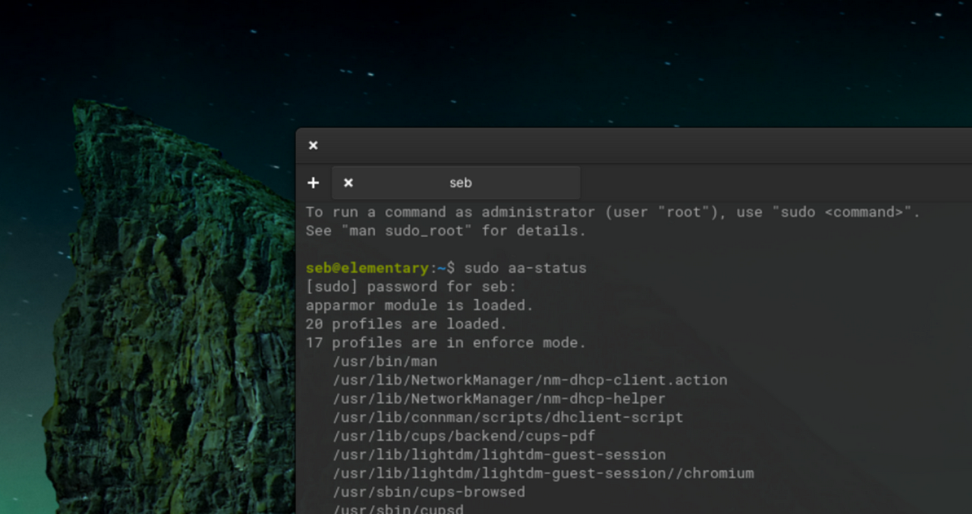Open a new terminal tab with plus icon
This screenshot has height=514, width=972.
tap(313, 183)
